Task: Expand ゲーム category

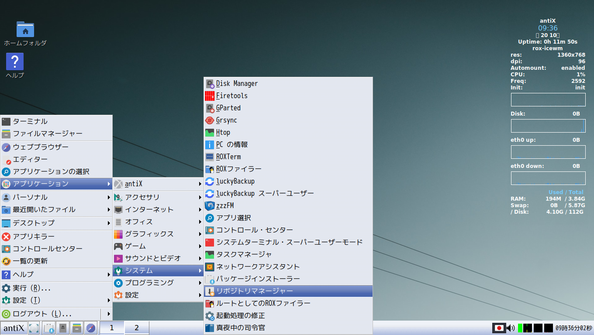Action: tap(158, 246)
